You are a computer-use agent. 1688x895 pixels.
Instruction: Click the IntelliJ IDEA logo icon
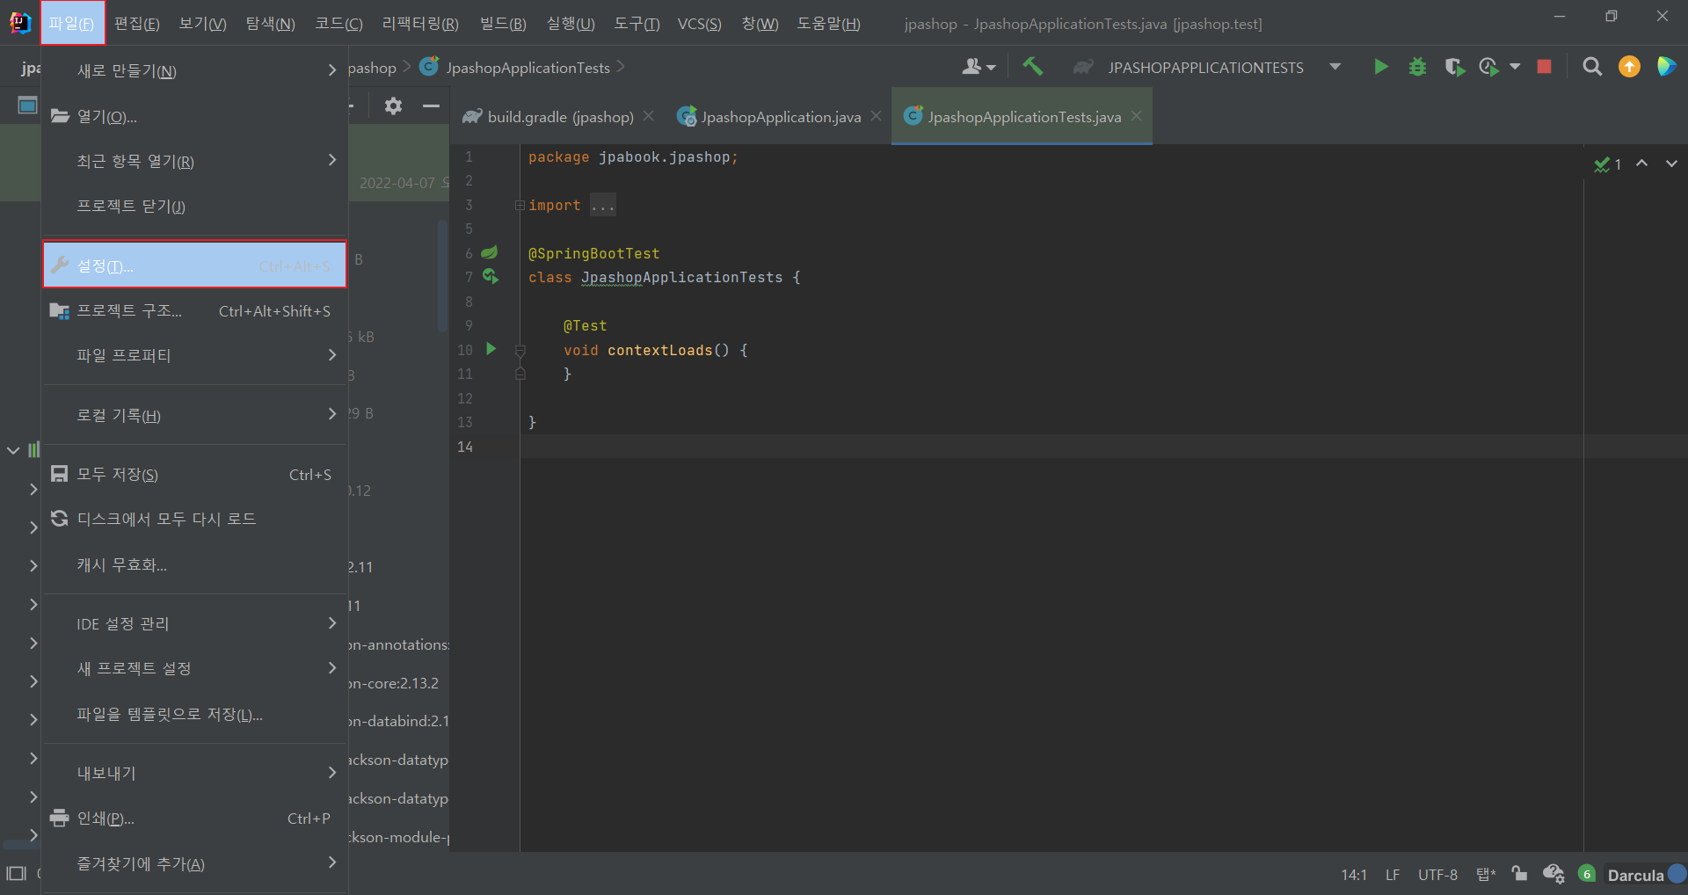(x=19, y=23)
